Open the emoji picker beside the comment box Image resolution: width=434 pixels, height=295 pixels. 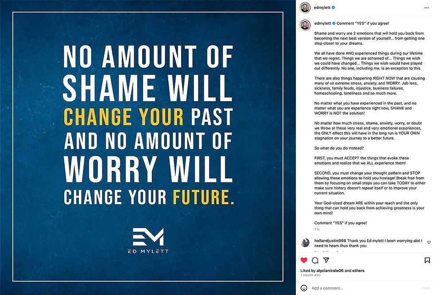pos(304,288)
